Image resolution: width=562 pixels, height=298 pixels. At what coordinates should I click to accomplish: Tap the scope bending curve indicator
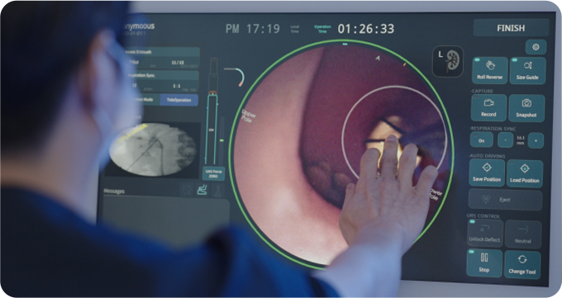click(236, 77)
